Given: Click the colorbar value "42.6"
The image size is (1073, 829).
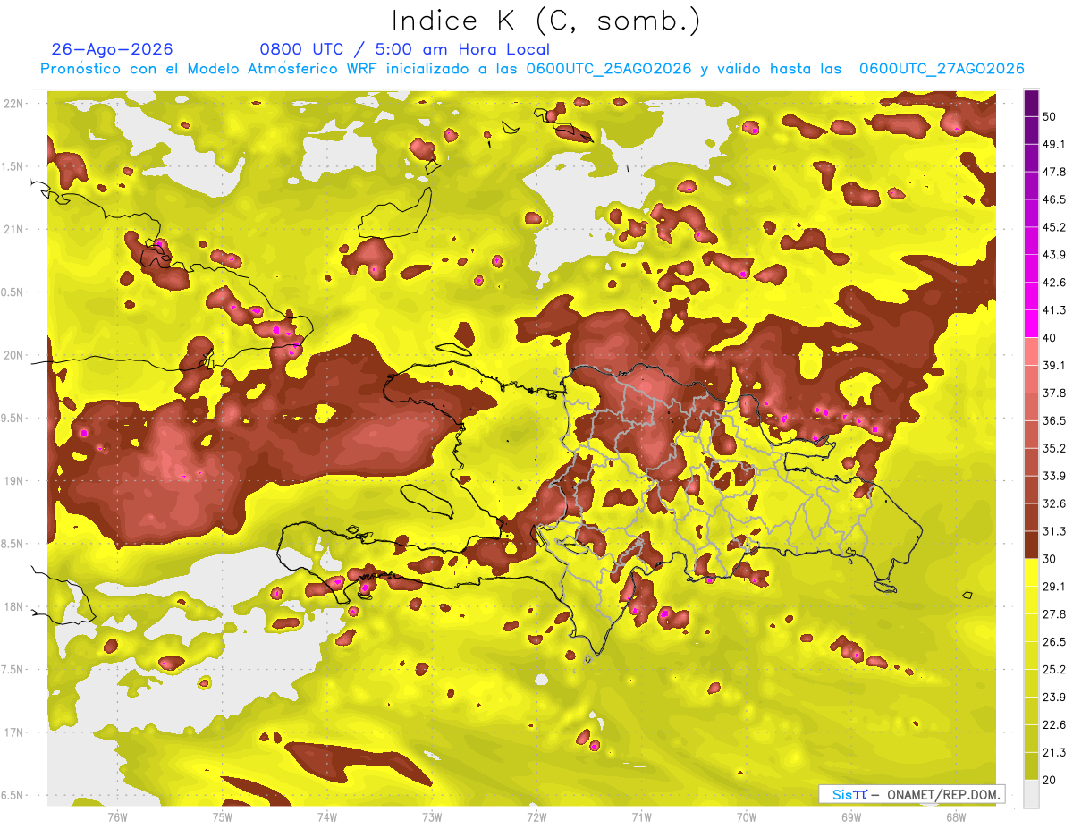Looking at the screenshot, I should point(1054,283).
